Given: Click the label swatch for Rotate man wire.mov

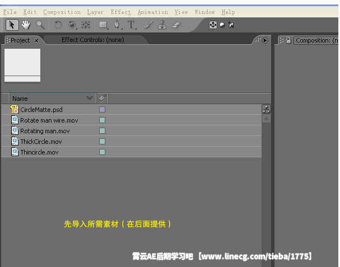Looking at the screenshot, I should 102,120.
